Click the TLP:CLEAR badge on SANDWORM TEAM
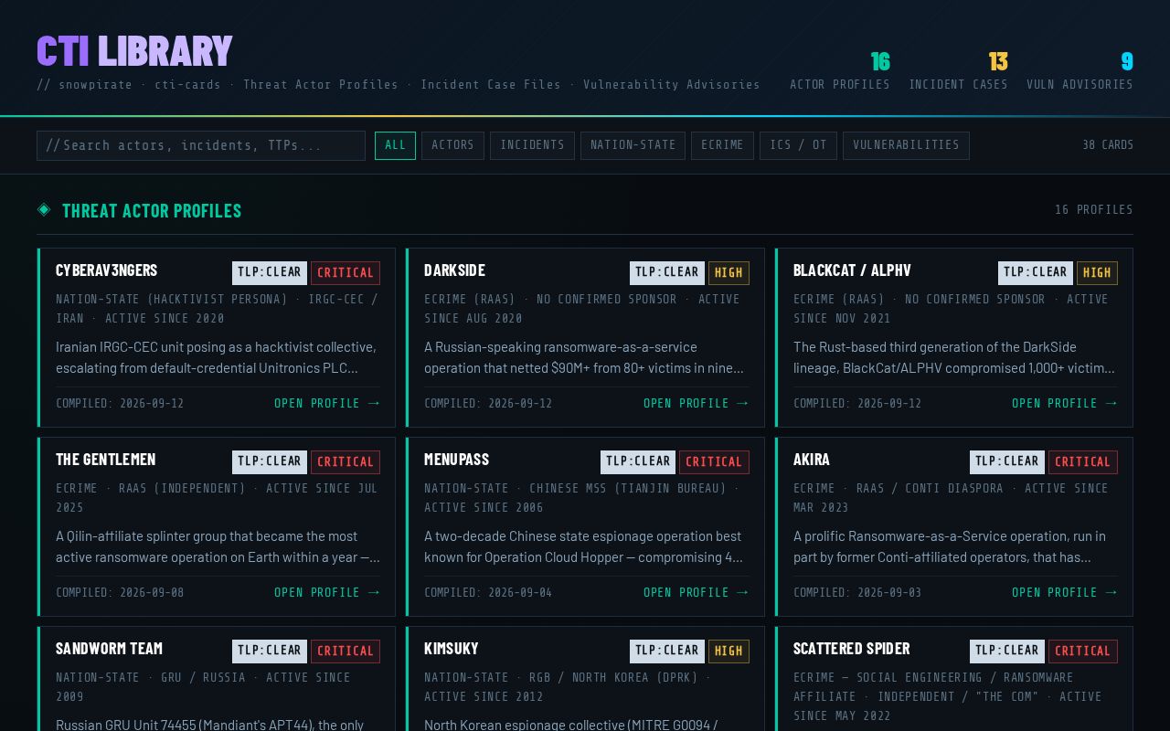The image size is (1170, 731). [x=270, y=651]
